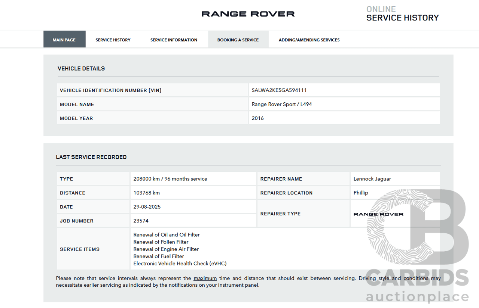Click the repairer name Lennock Jaguar
Image resolution: width=479 pixels, height=308 pixels.
coord(372,179)
